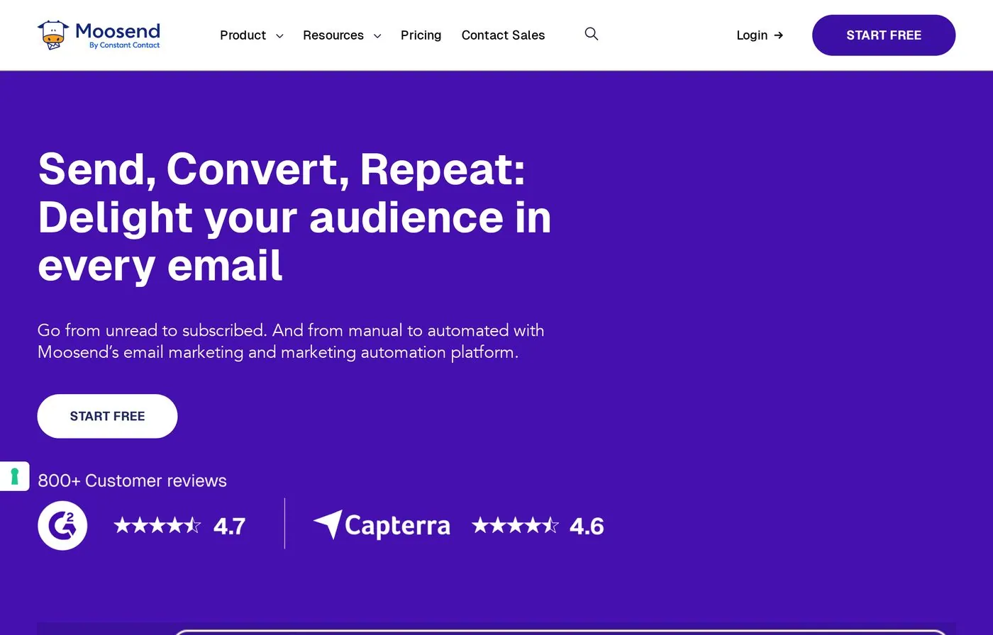993x635 pixels.
Task: Click the 4.7 G2 rating score
Action: tap(229, 526)
